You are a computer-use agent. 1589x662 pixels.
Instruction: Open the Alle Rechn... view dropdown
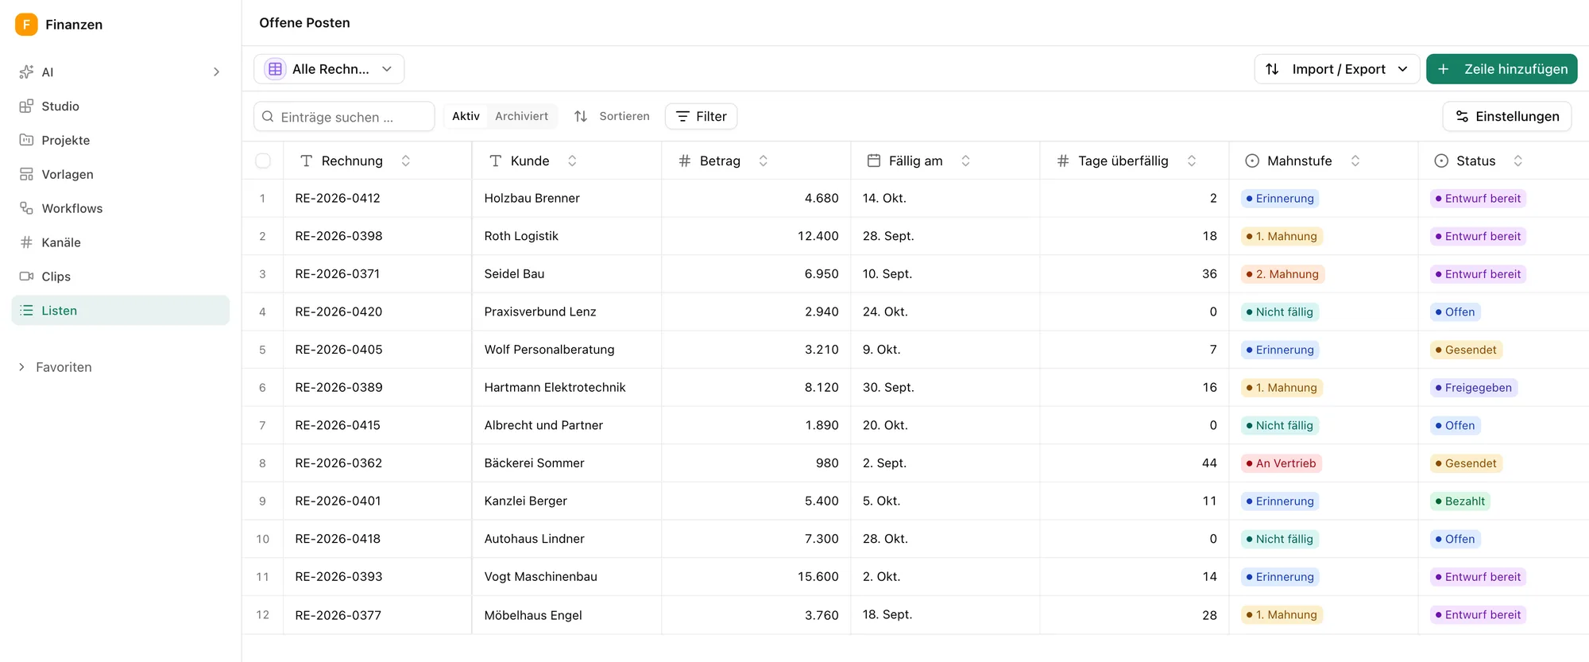click(x=329, y=69)
